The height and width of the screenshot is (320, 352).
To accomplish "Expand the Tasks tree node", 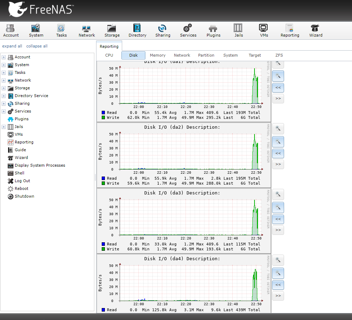I will click(4, 73).
